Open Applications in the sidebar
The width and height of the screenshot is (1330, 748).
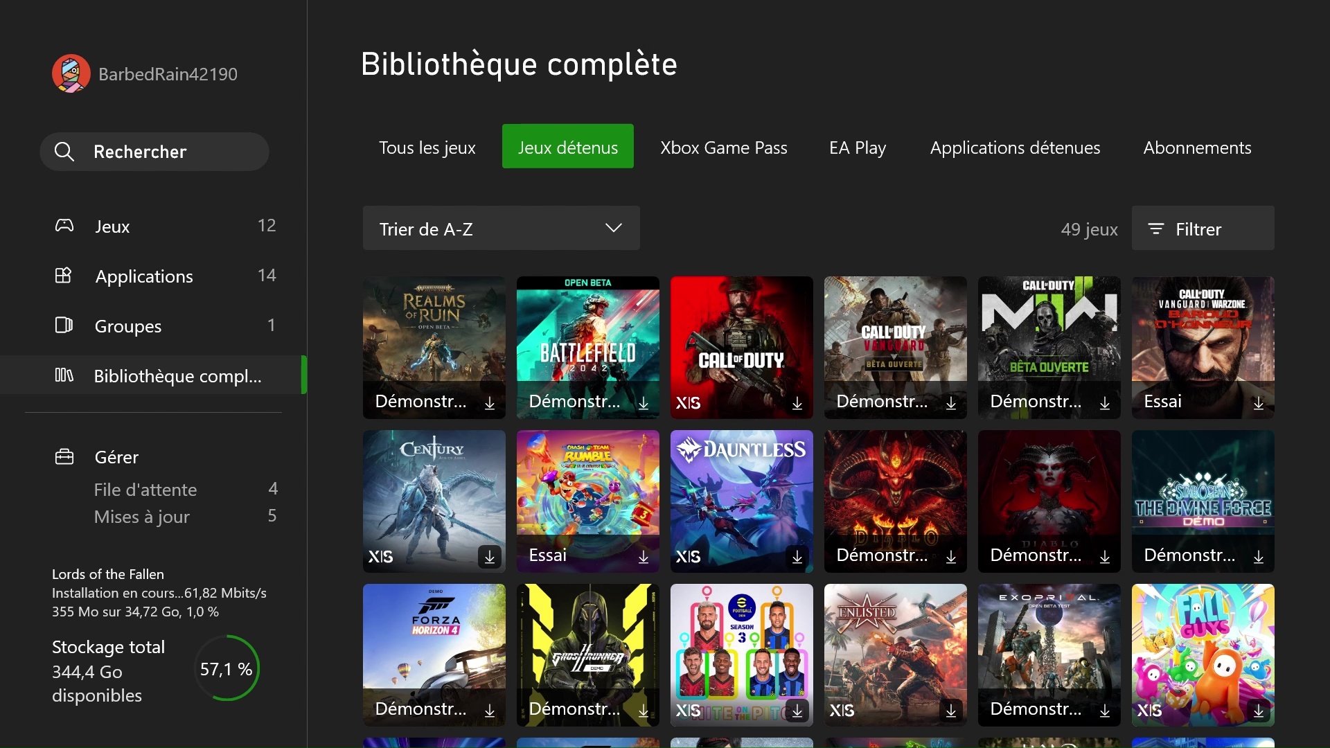[x=154, y=276]
